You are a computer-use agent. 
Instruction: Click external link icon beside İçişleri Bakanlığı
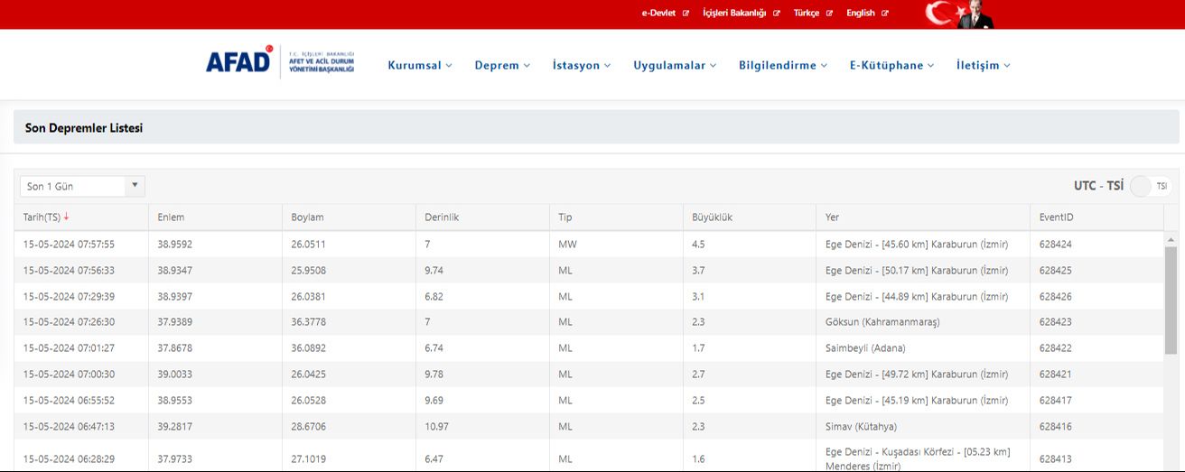click(776, 14)
